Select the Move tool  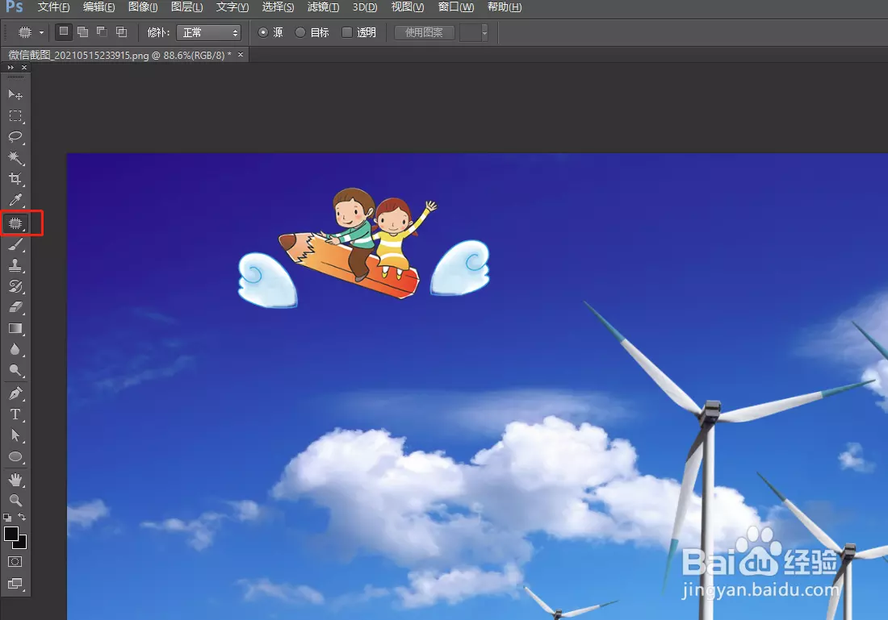(x=15, y=94)
